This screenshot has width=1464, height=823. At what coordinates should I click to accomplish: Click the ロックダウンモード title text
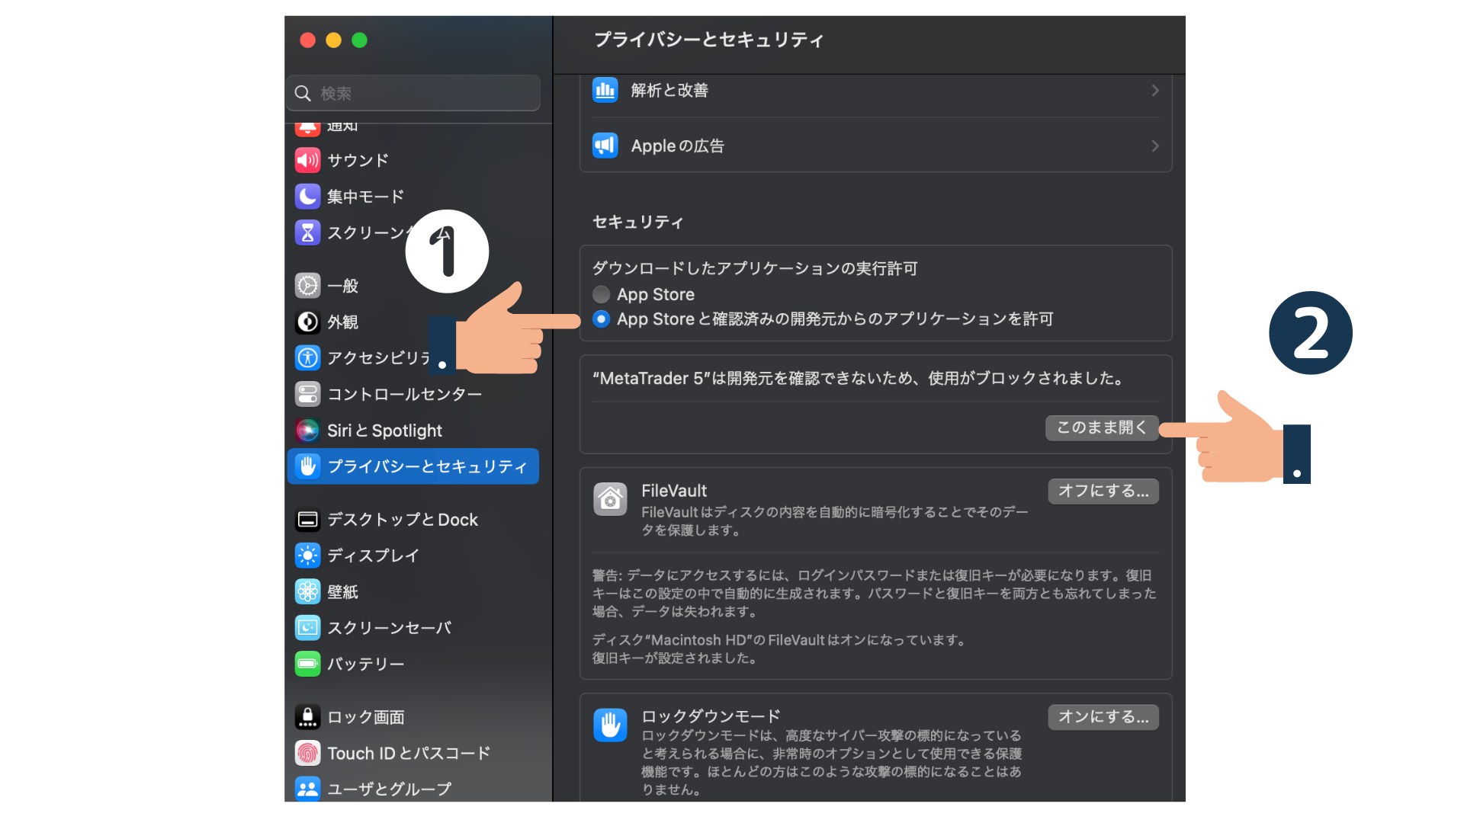click(x=711, y=716)
